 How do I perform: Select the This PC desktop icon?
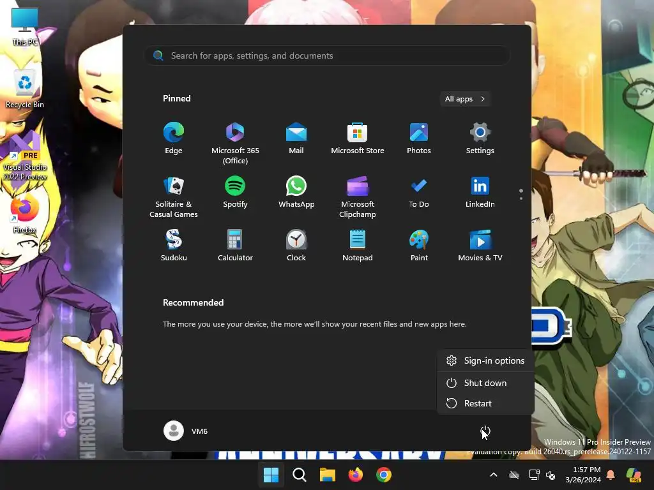25,27
